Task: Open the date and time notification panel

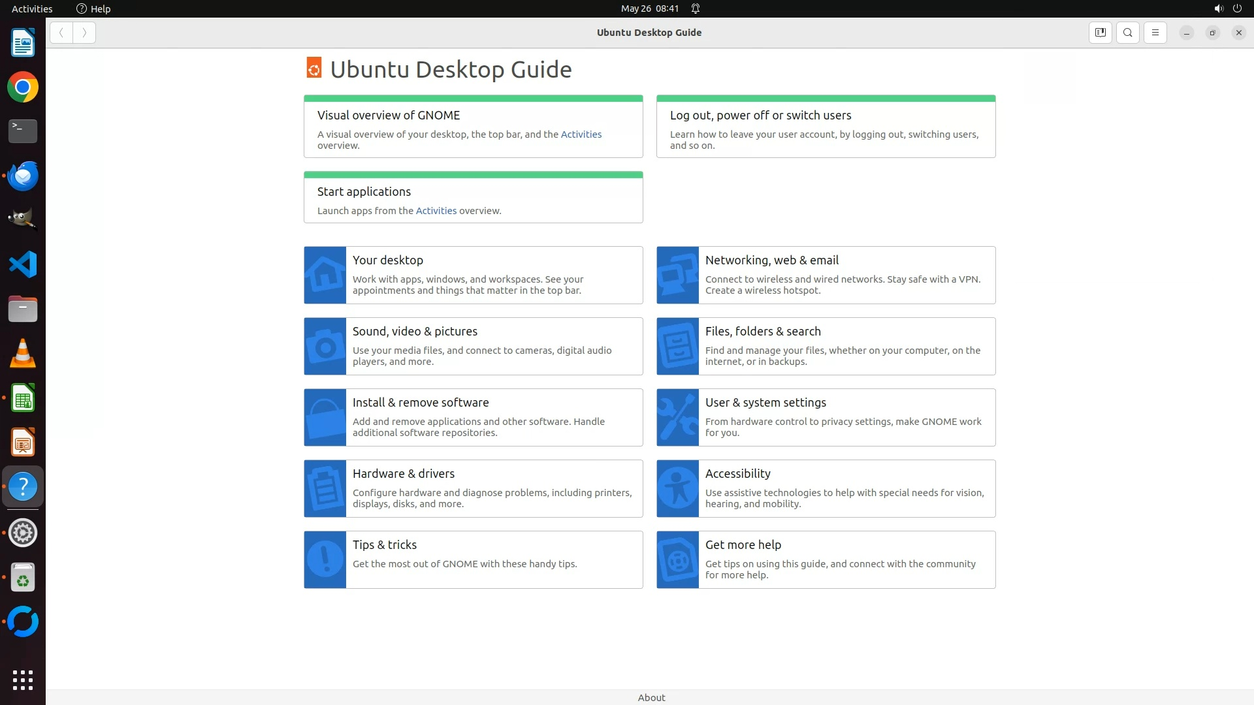Action: [649, 8]
